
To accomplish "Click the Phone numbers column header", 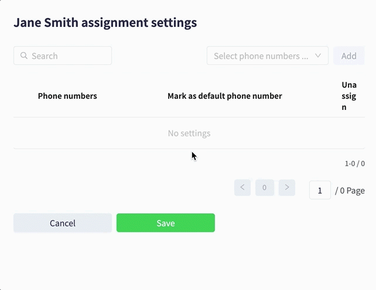I will (67, 96).
